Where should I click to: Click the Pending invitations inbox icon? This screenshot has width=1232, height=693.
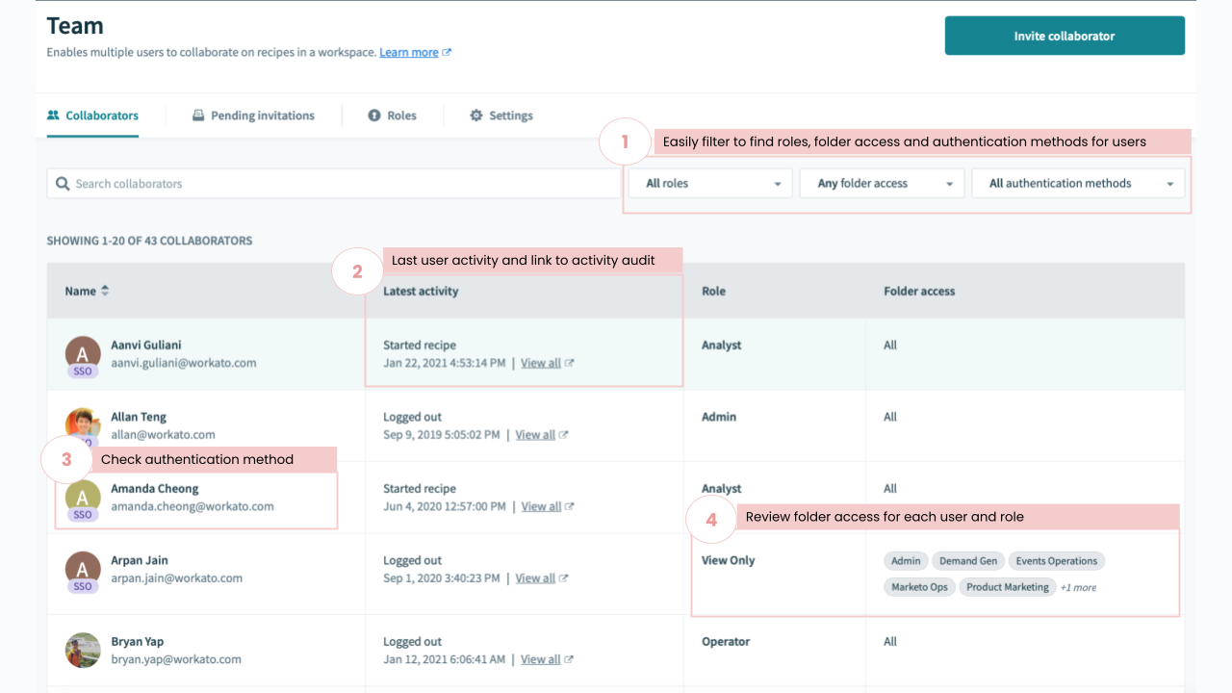(198, 115)
